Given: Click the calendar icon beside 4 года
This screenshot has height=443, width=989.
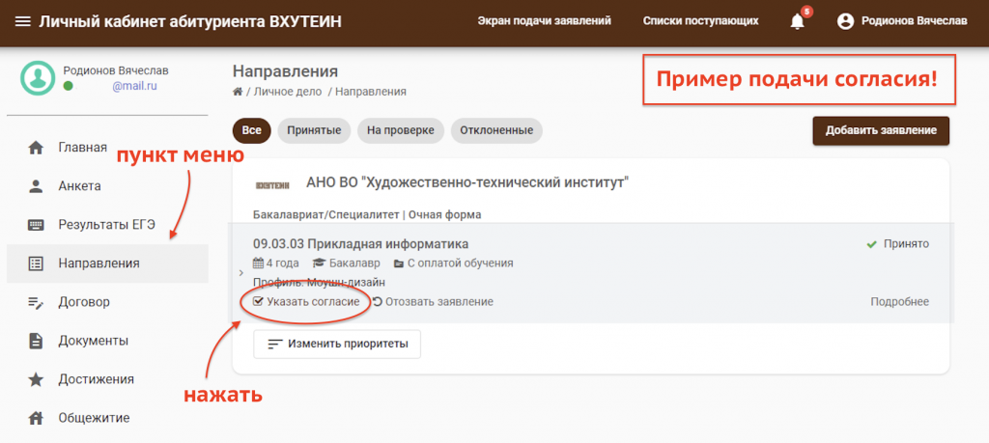Looking at the screenshot, I should tap(258, 263).
